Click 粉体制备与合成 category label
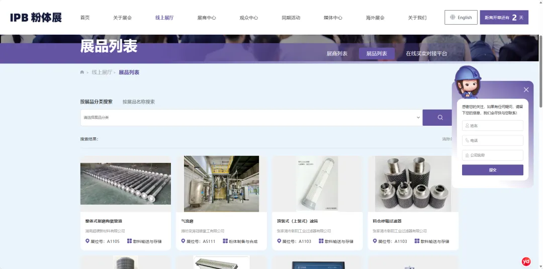Viewport: 543px width, 269px height. coord(243,241)
